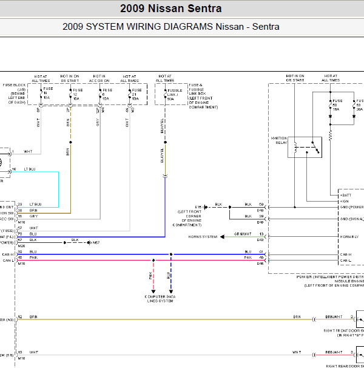364x368 pixels.
Task: Select the "LT BLU" label at pin 16
Action: click(30, 169)
